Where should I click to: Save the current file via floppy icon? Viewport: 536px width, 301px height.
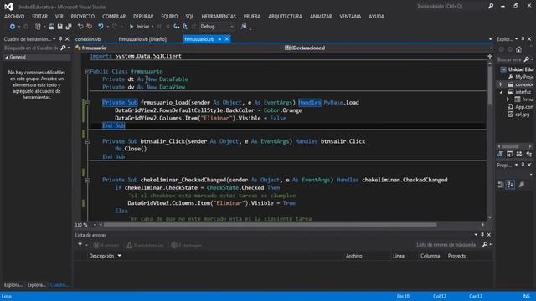tap(59, 26)
